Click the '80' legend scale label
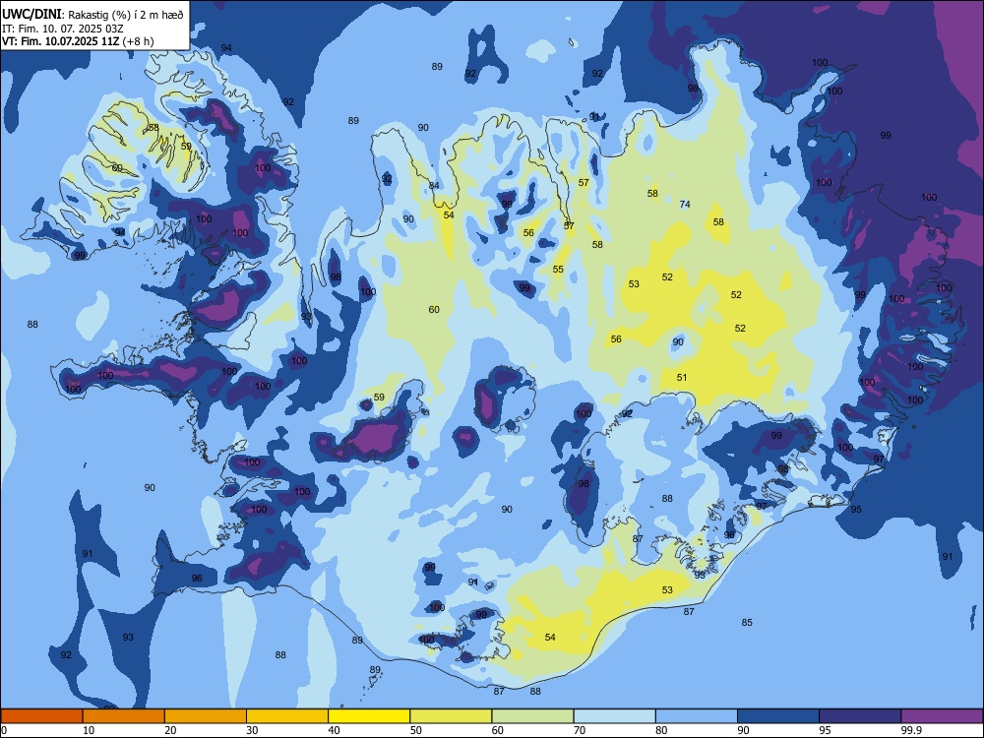Image resolution: width=984 pixels, height=738 pixels. click(661, 730)
